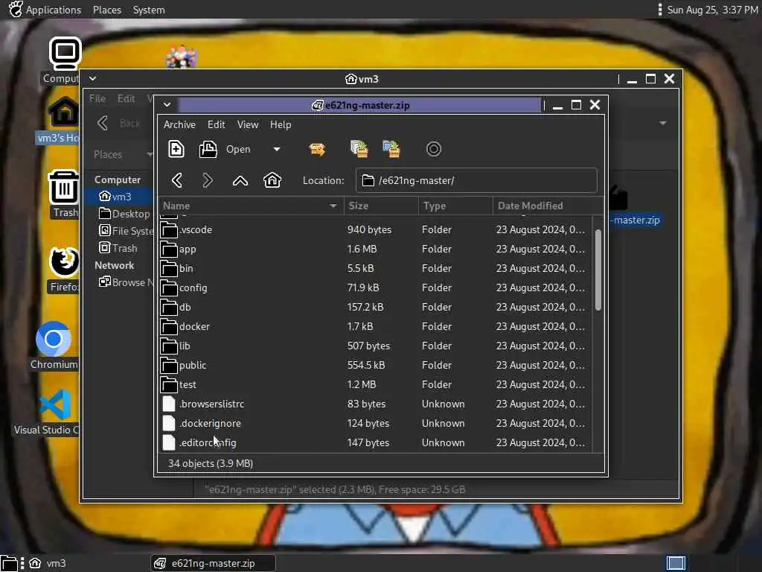The image size is (762, 572).
Task: Select the .dockerignore file
Action: coord(375,424)
